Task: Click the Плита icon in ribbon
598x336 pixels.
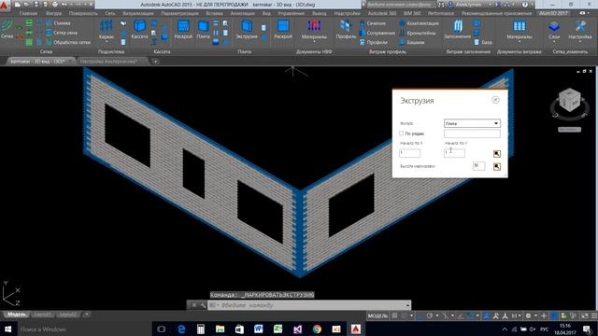Action: click(x=203, y=26)
